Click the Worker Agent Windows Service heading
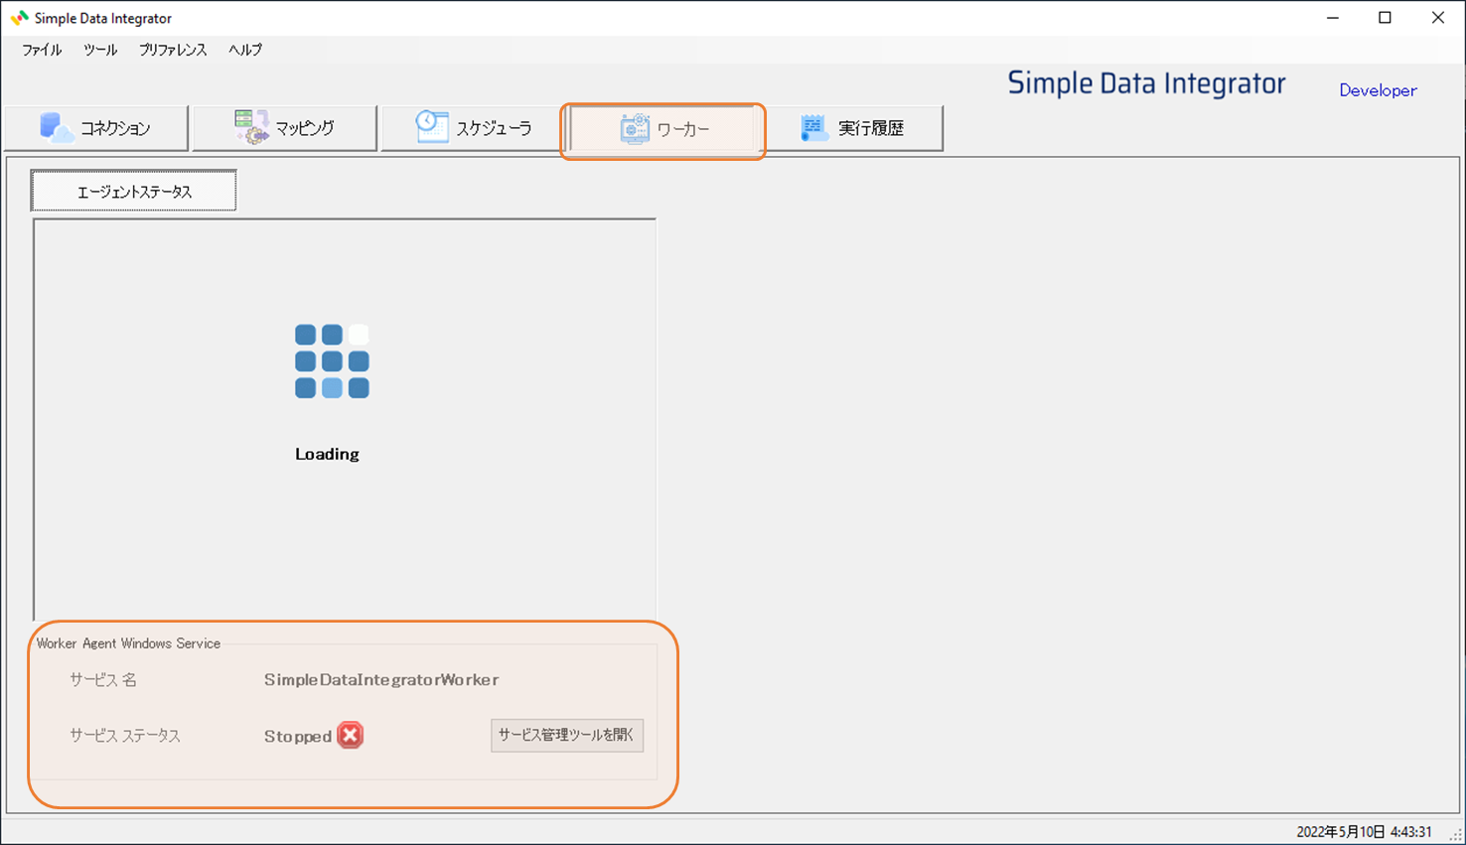This screenshot has width=1466, height=845. coord(128,643)
